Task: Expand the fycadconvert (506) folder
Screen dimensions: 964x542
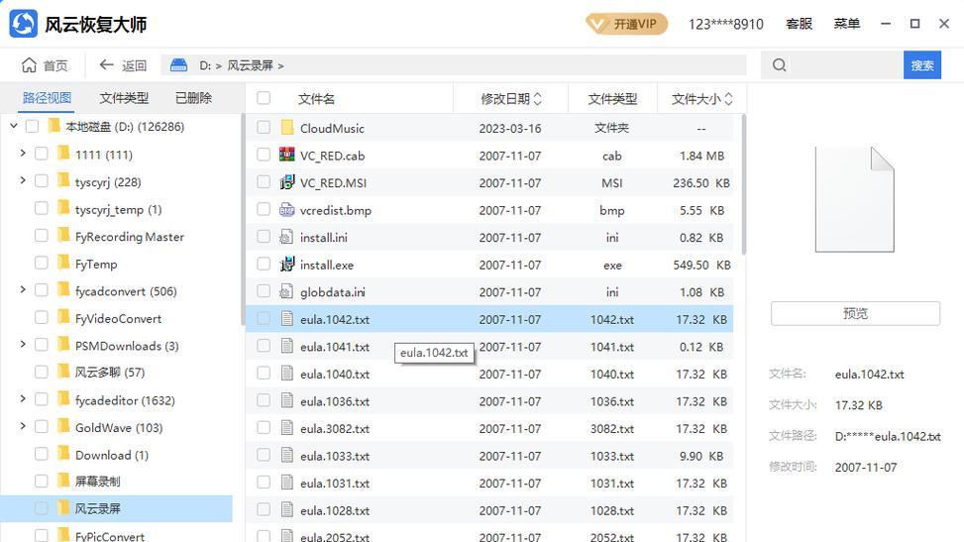Action: 23,289
